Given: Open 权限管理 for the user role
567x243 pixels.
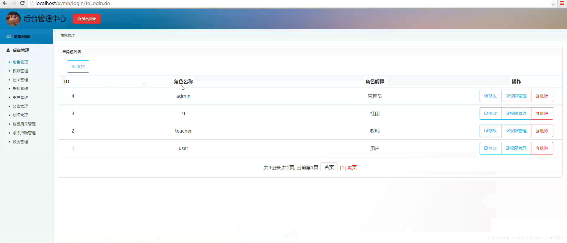Looking at the screenshot, I should [516, 148].
